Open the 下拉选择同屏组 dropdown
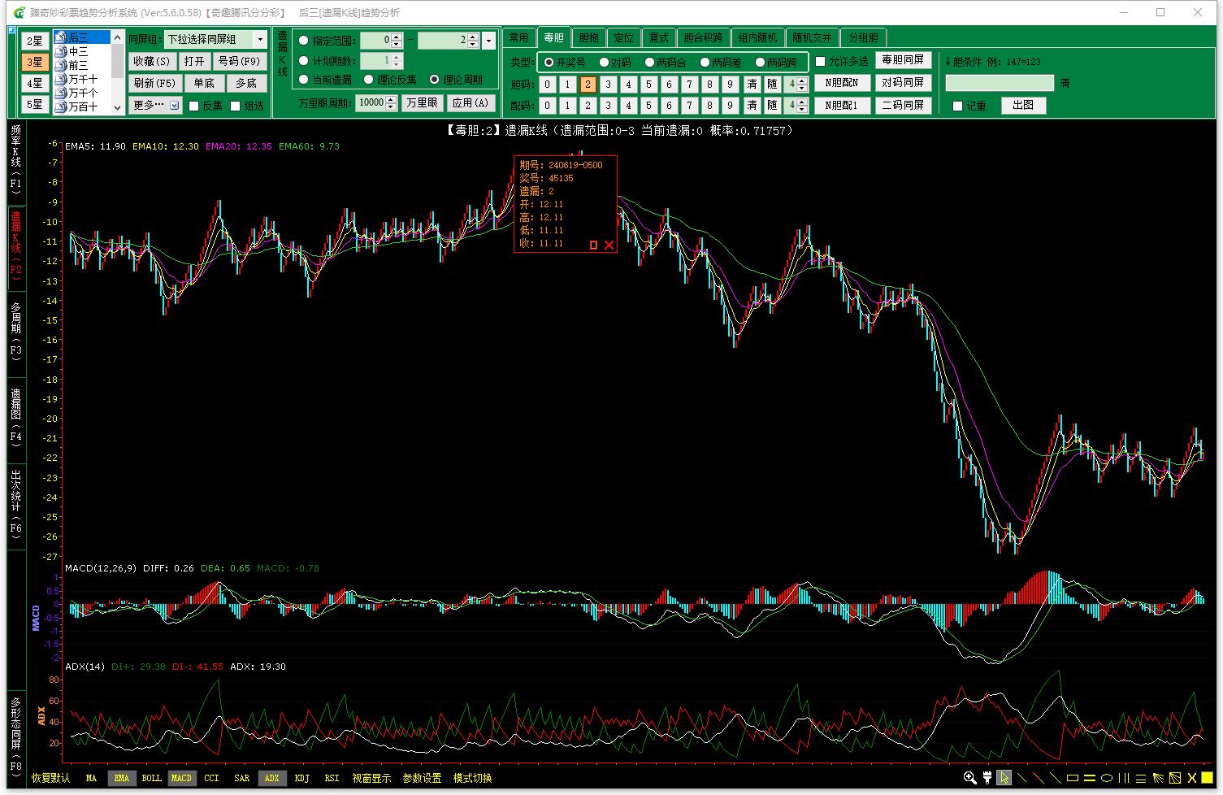1223x795 pixels. 260,40
